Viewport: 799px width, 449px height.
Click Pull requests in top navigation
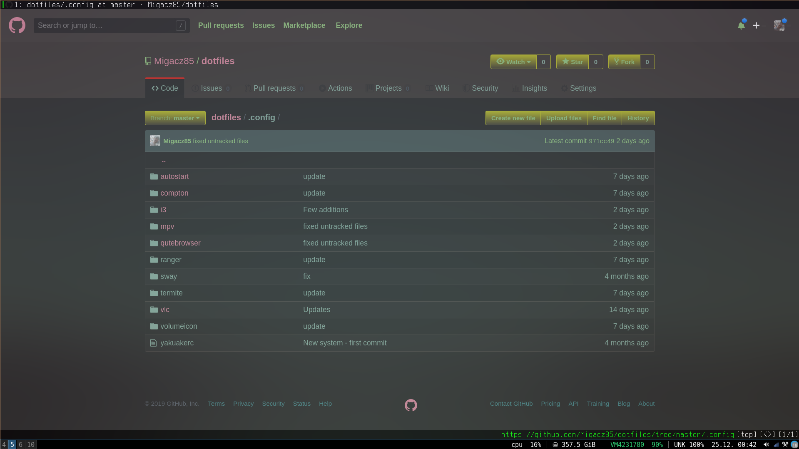[221, 25]
